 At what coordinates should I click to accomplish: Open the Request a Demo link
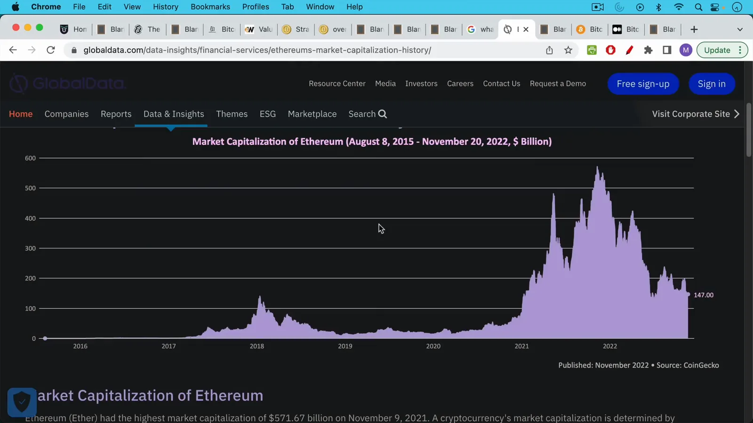tap(558, 84)
